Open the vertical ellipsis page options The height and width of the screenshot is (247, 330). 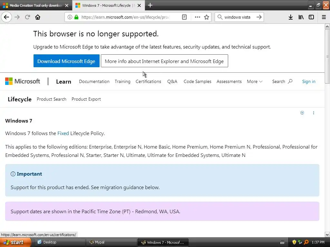pos(314,113)
